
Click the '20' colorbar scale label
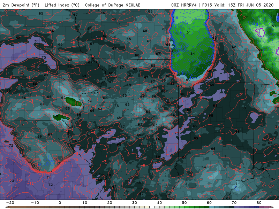110,203
